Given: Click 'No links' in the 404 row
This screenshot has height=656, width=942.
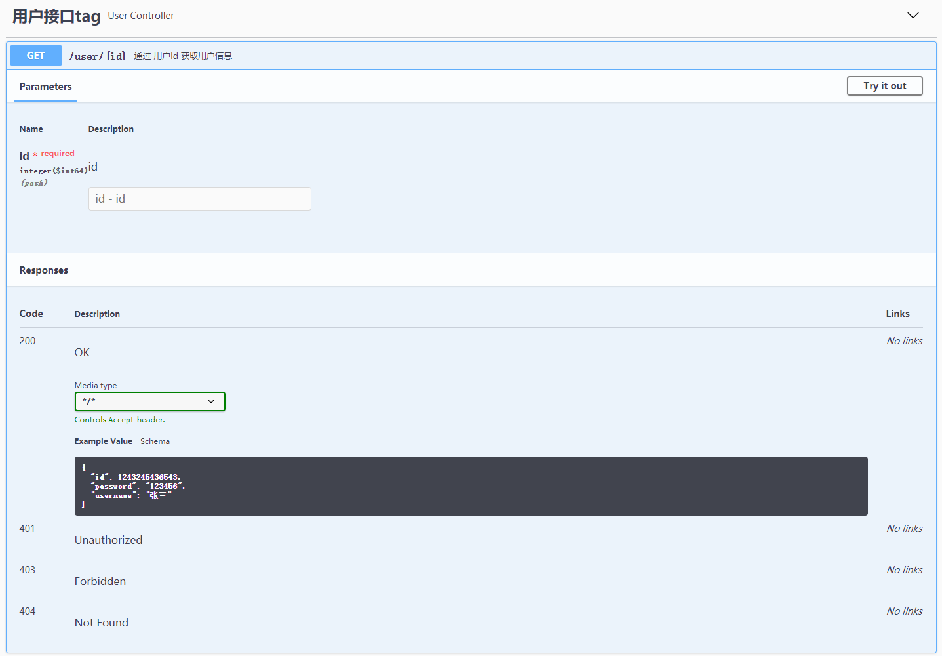Looking at the screenshot, I should tap(904, 611).
